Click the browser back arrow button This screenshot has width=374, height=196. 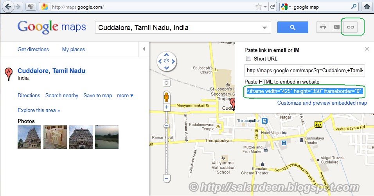pos(8,7)
